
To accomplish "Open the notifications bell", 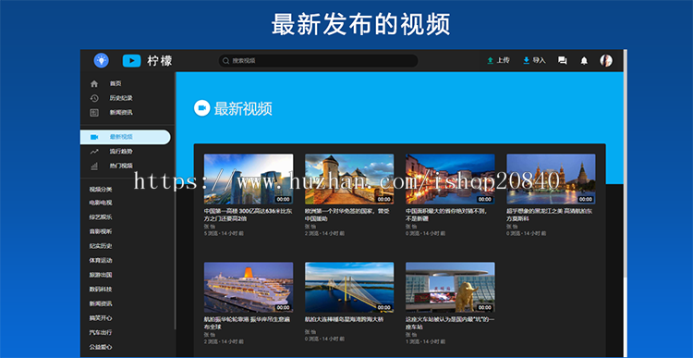I will [584, 61].
